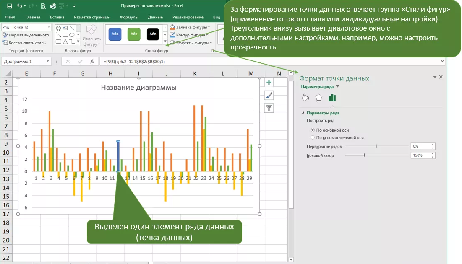
Task: Click the Select All corner triangle
Action: (x=8, y=74)
